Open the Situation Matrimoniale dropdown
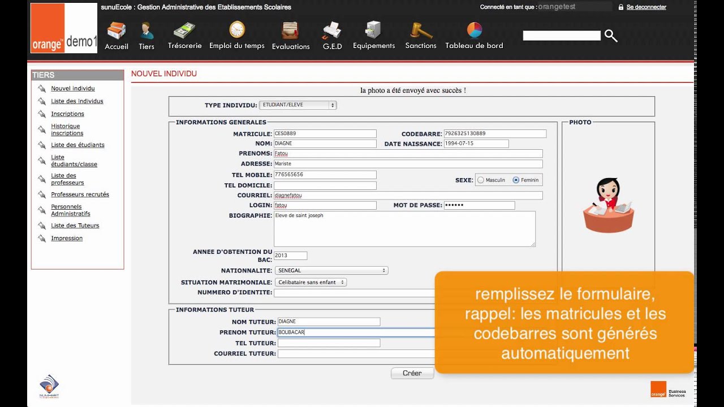This screenshot has height=407, width=724. [311, 282]
